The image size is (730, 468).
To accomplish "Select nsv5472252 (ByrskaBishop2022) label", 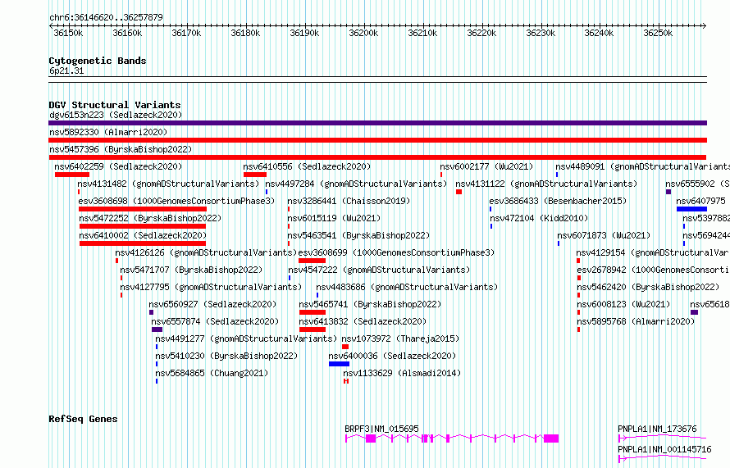I will pyautogui.click(x=150, y=218).
